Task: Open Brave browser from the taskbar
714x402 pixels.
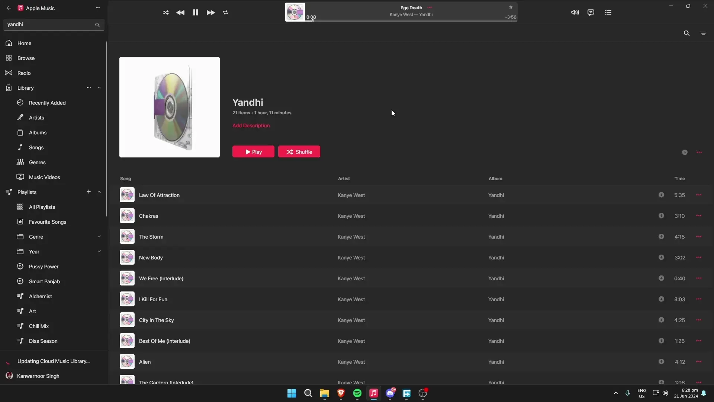Action: pos(341,393)
